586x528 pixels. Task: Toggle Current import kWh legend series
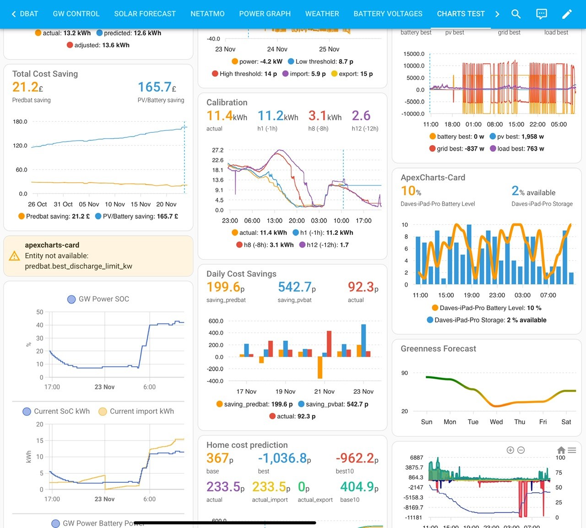(136, 411)
